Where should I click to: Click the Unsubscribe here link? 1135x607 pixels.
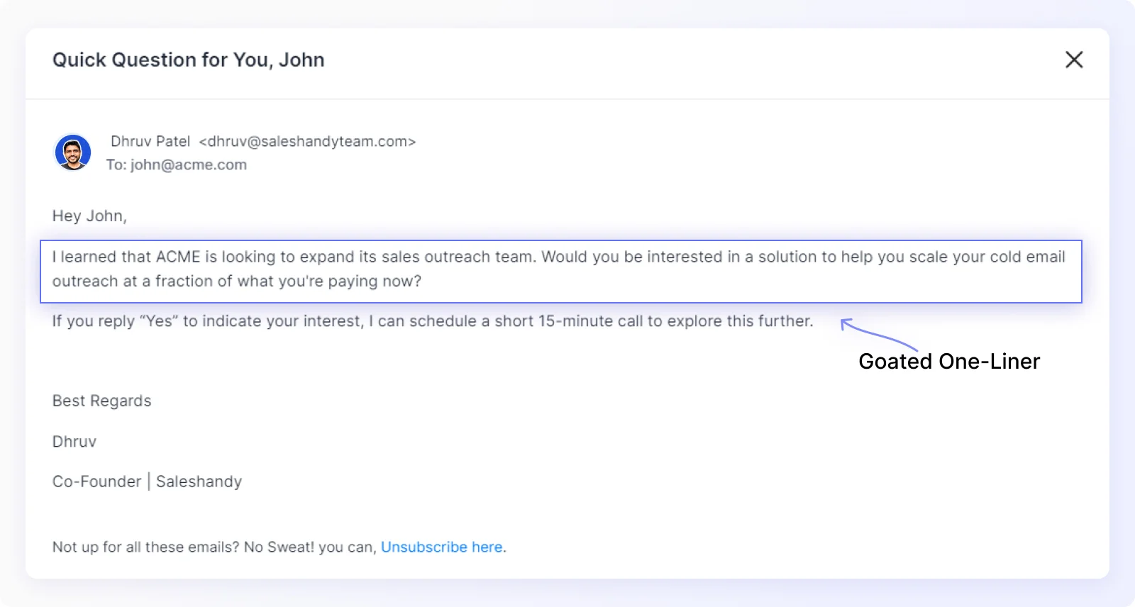pos(442,547)
